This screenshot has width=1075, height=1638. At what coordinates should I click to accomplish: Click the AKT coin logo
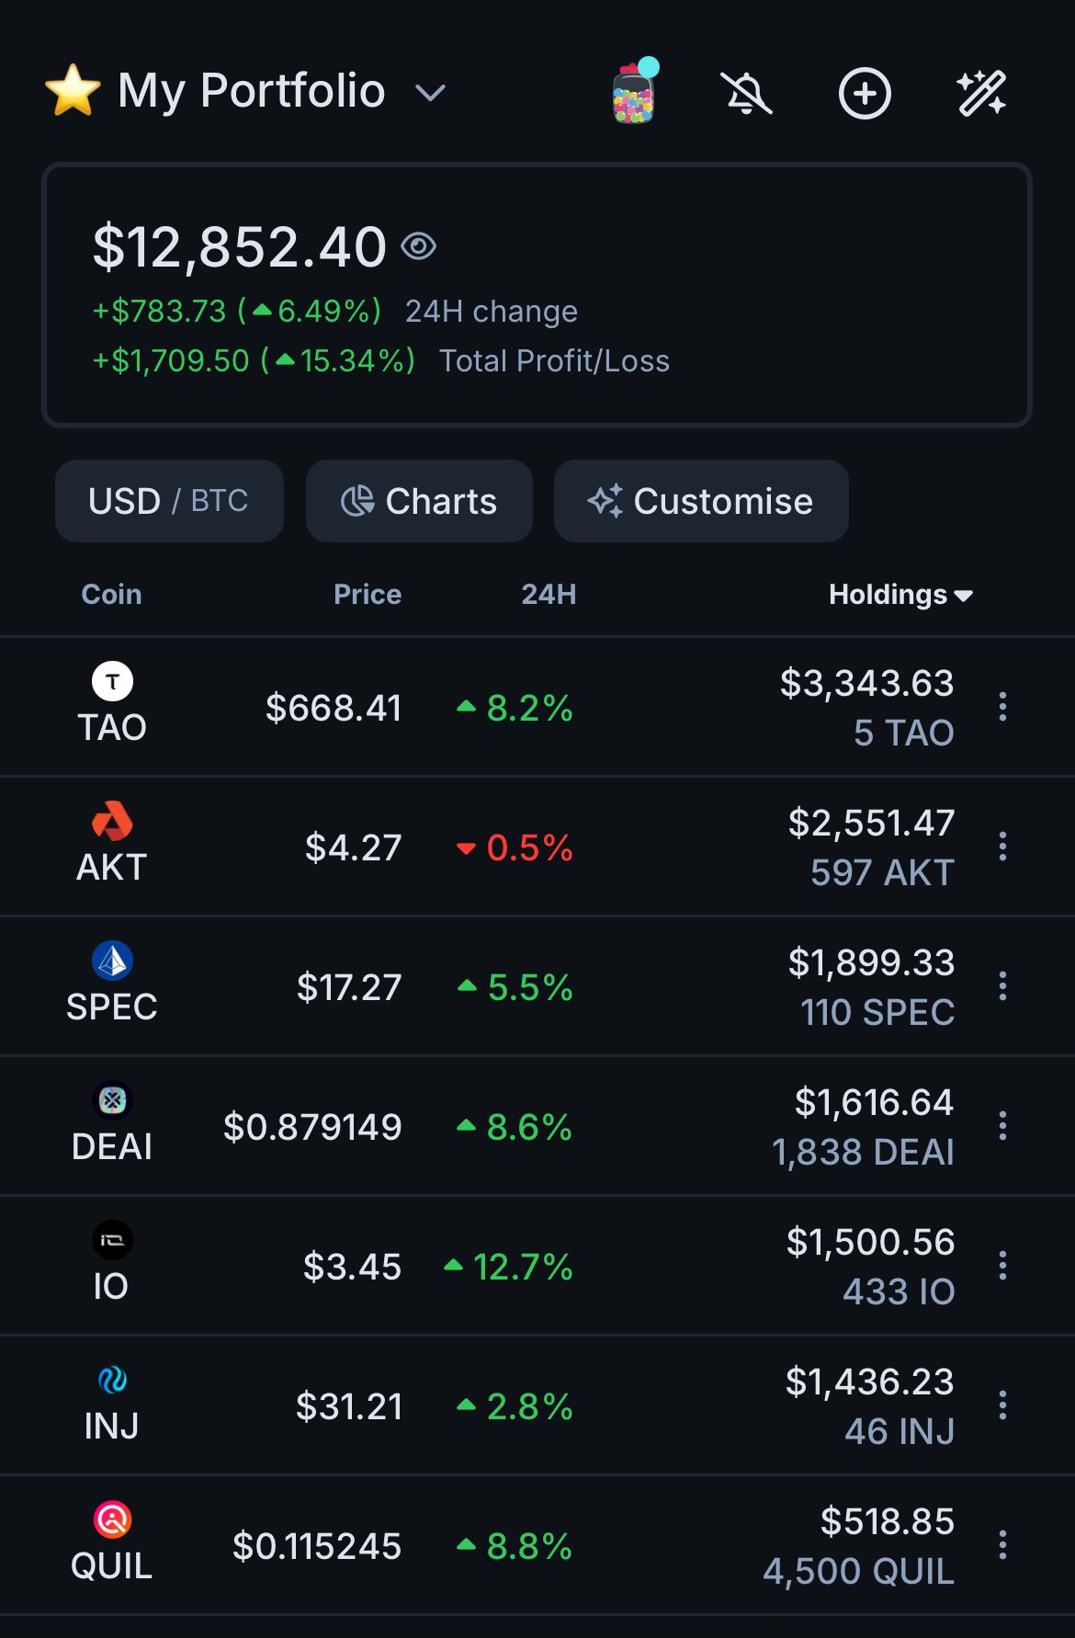tap(112, 821)
